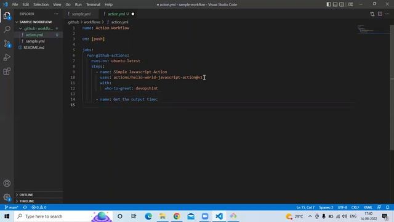This screenshot has height=222, width=394.
Task: Click the VS Code logo in title bar
Action: click(6, 4)
